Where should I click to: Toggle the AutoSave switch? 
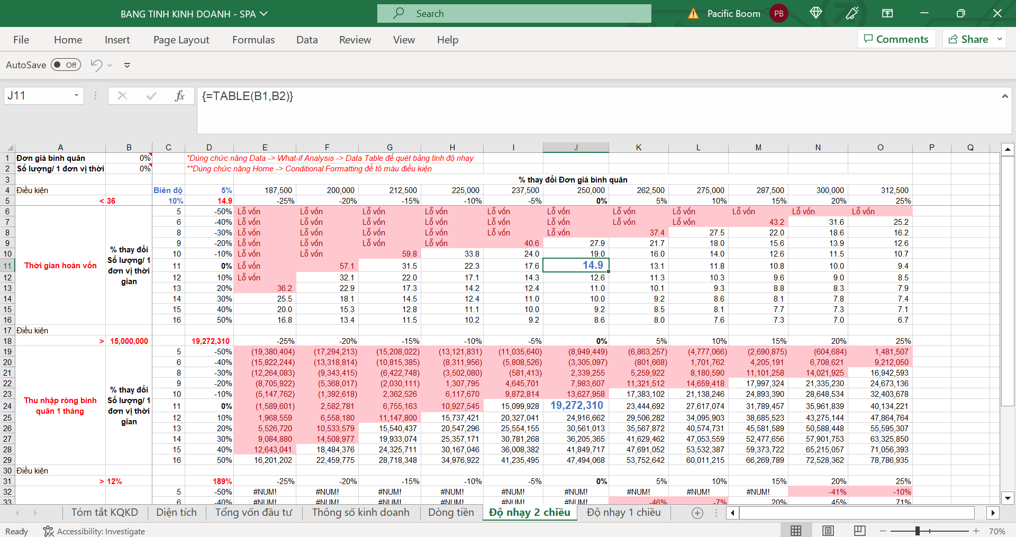(66, 65)
